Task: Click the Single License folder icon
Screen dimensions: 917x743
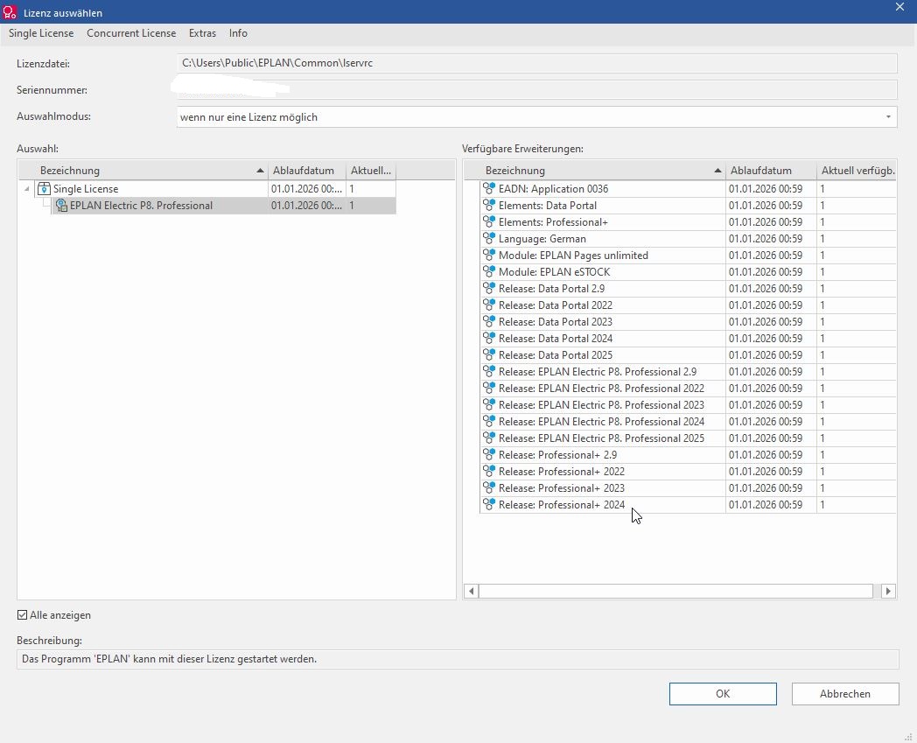Action: [x=44, y=188]
